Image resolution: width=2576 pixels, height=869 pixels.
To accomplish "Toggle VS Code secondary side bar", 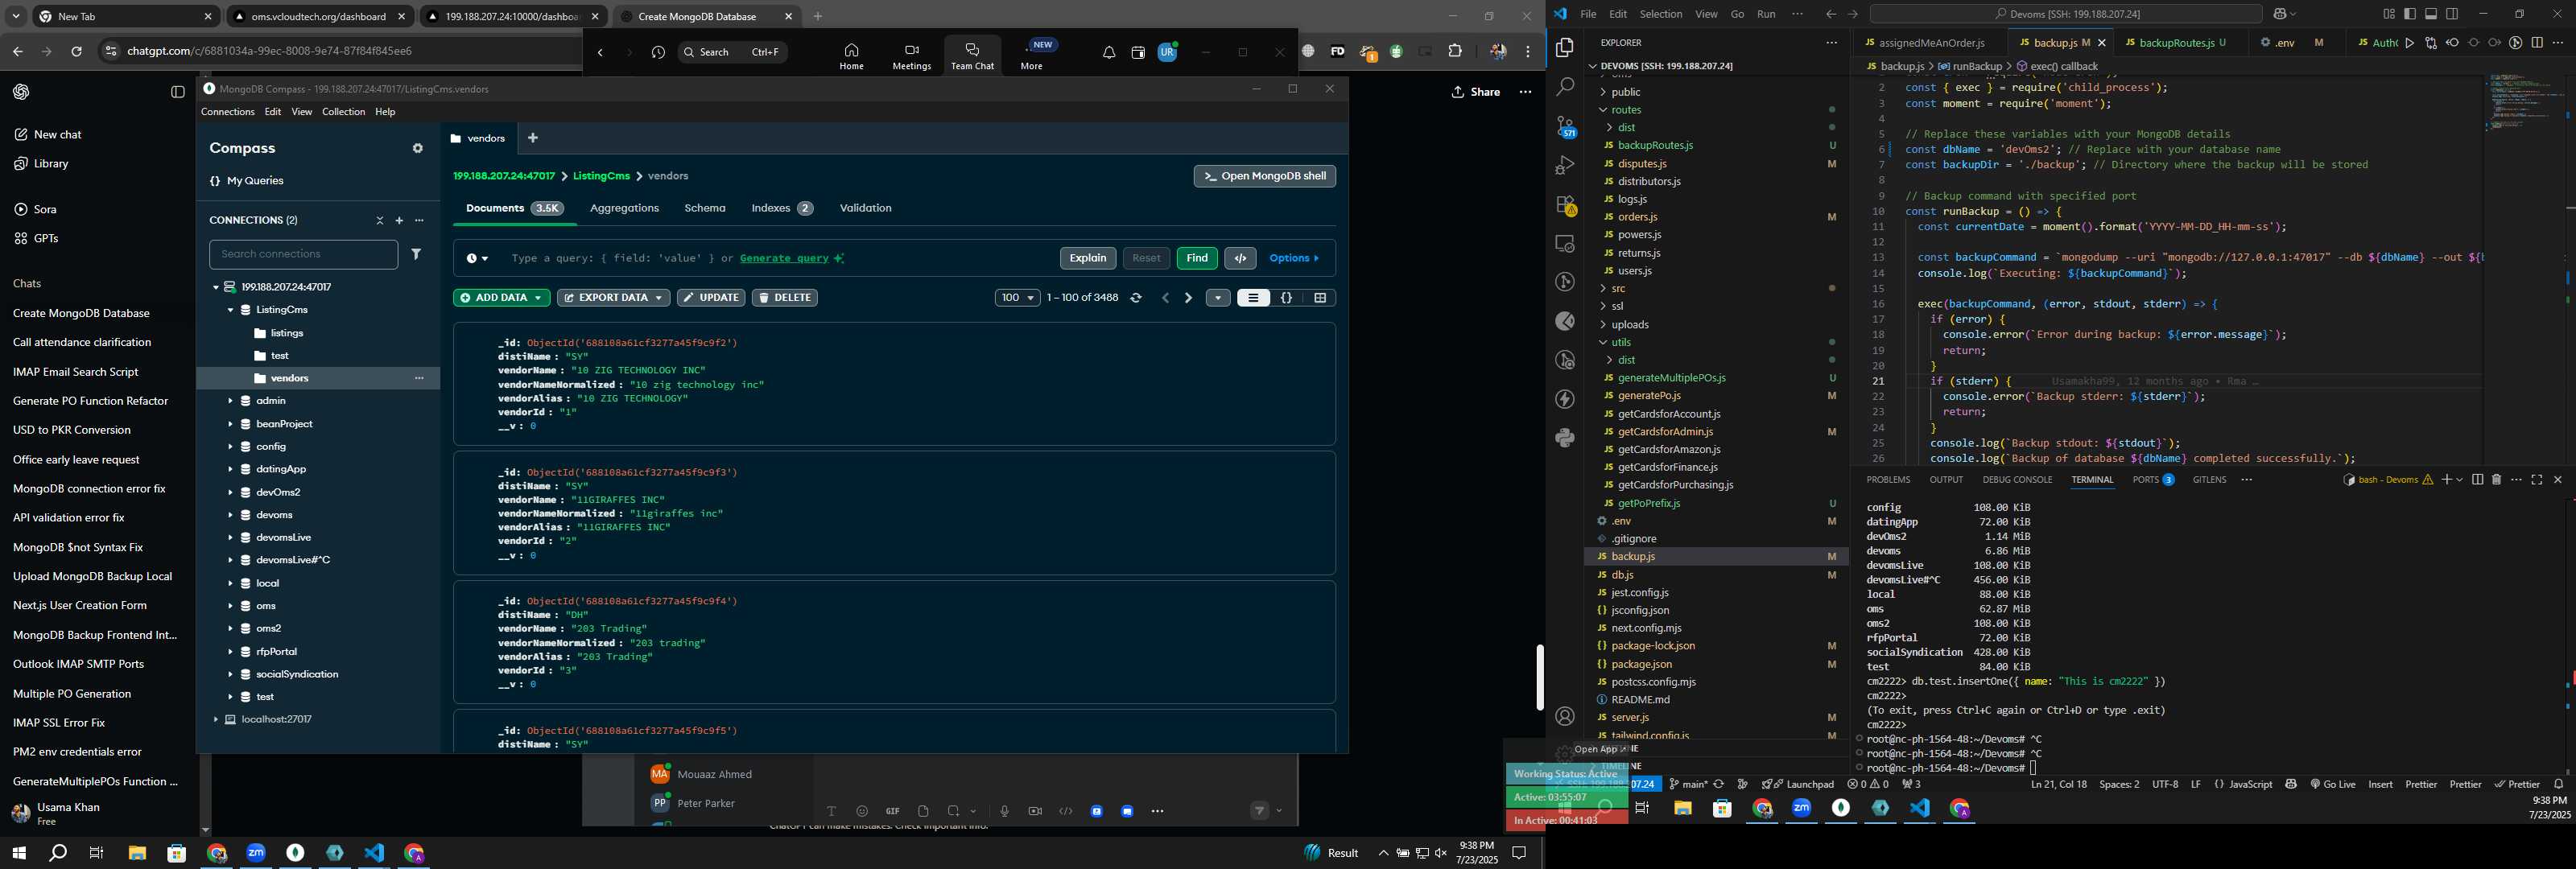I will click(2452, 14).
